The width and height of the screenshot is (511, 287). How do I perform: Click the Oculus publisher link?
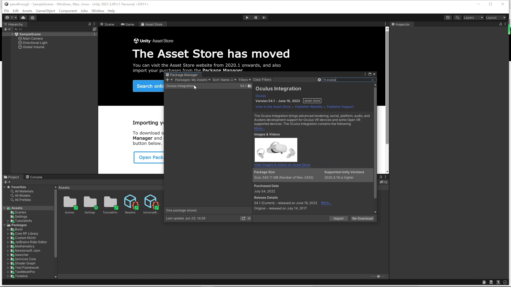coord(261,96)
